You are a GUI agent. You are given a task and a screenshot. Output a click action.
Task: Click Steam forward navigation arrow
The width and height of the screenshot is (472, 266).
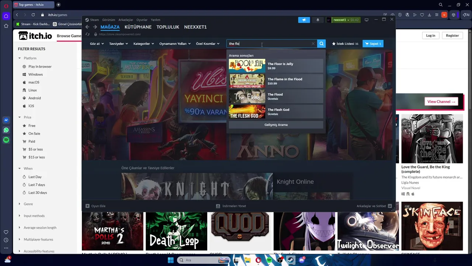pyautogui.click(x=95, y=27)
